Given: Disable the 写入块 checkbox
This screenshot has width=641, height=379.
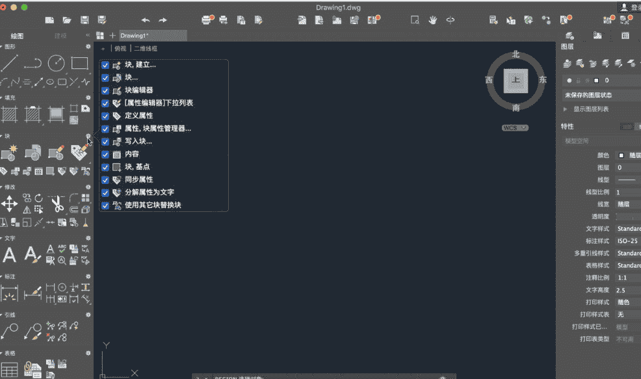Looking at the screenshot, I should tap(105, 141).
